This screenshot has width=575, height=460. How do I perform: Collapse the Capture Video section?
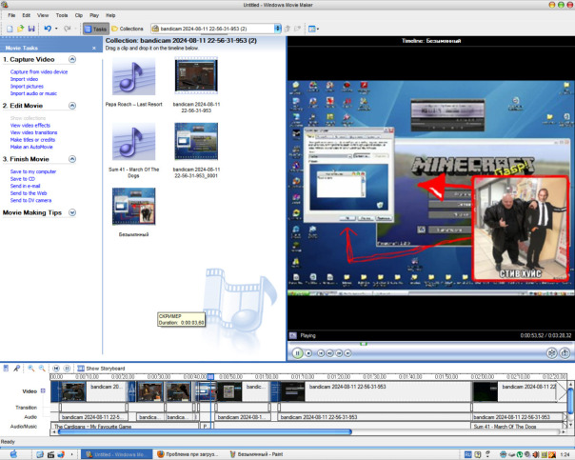pyautogui.click(x=72, y=59)
